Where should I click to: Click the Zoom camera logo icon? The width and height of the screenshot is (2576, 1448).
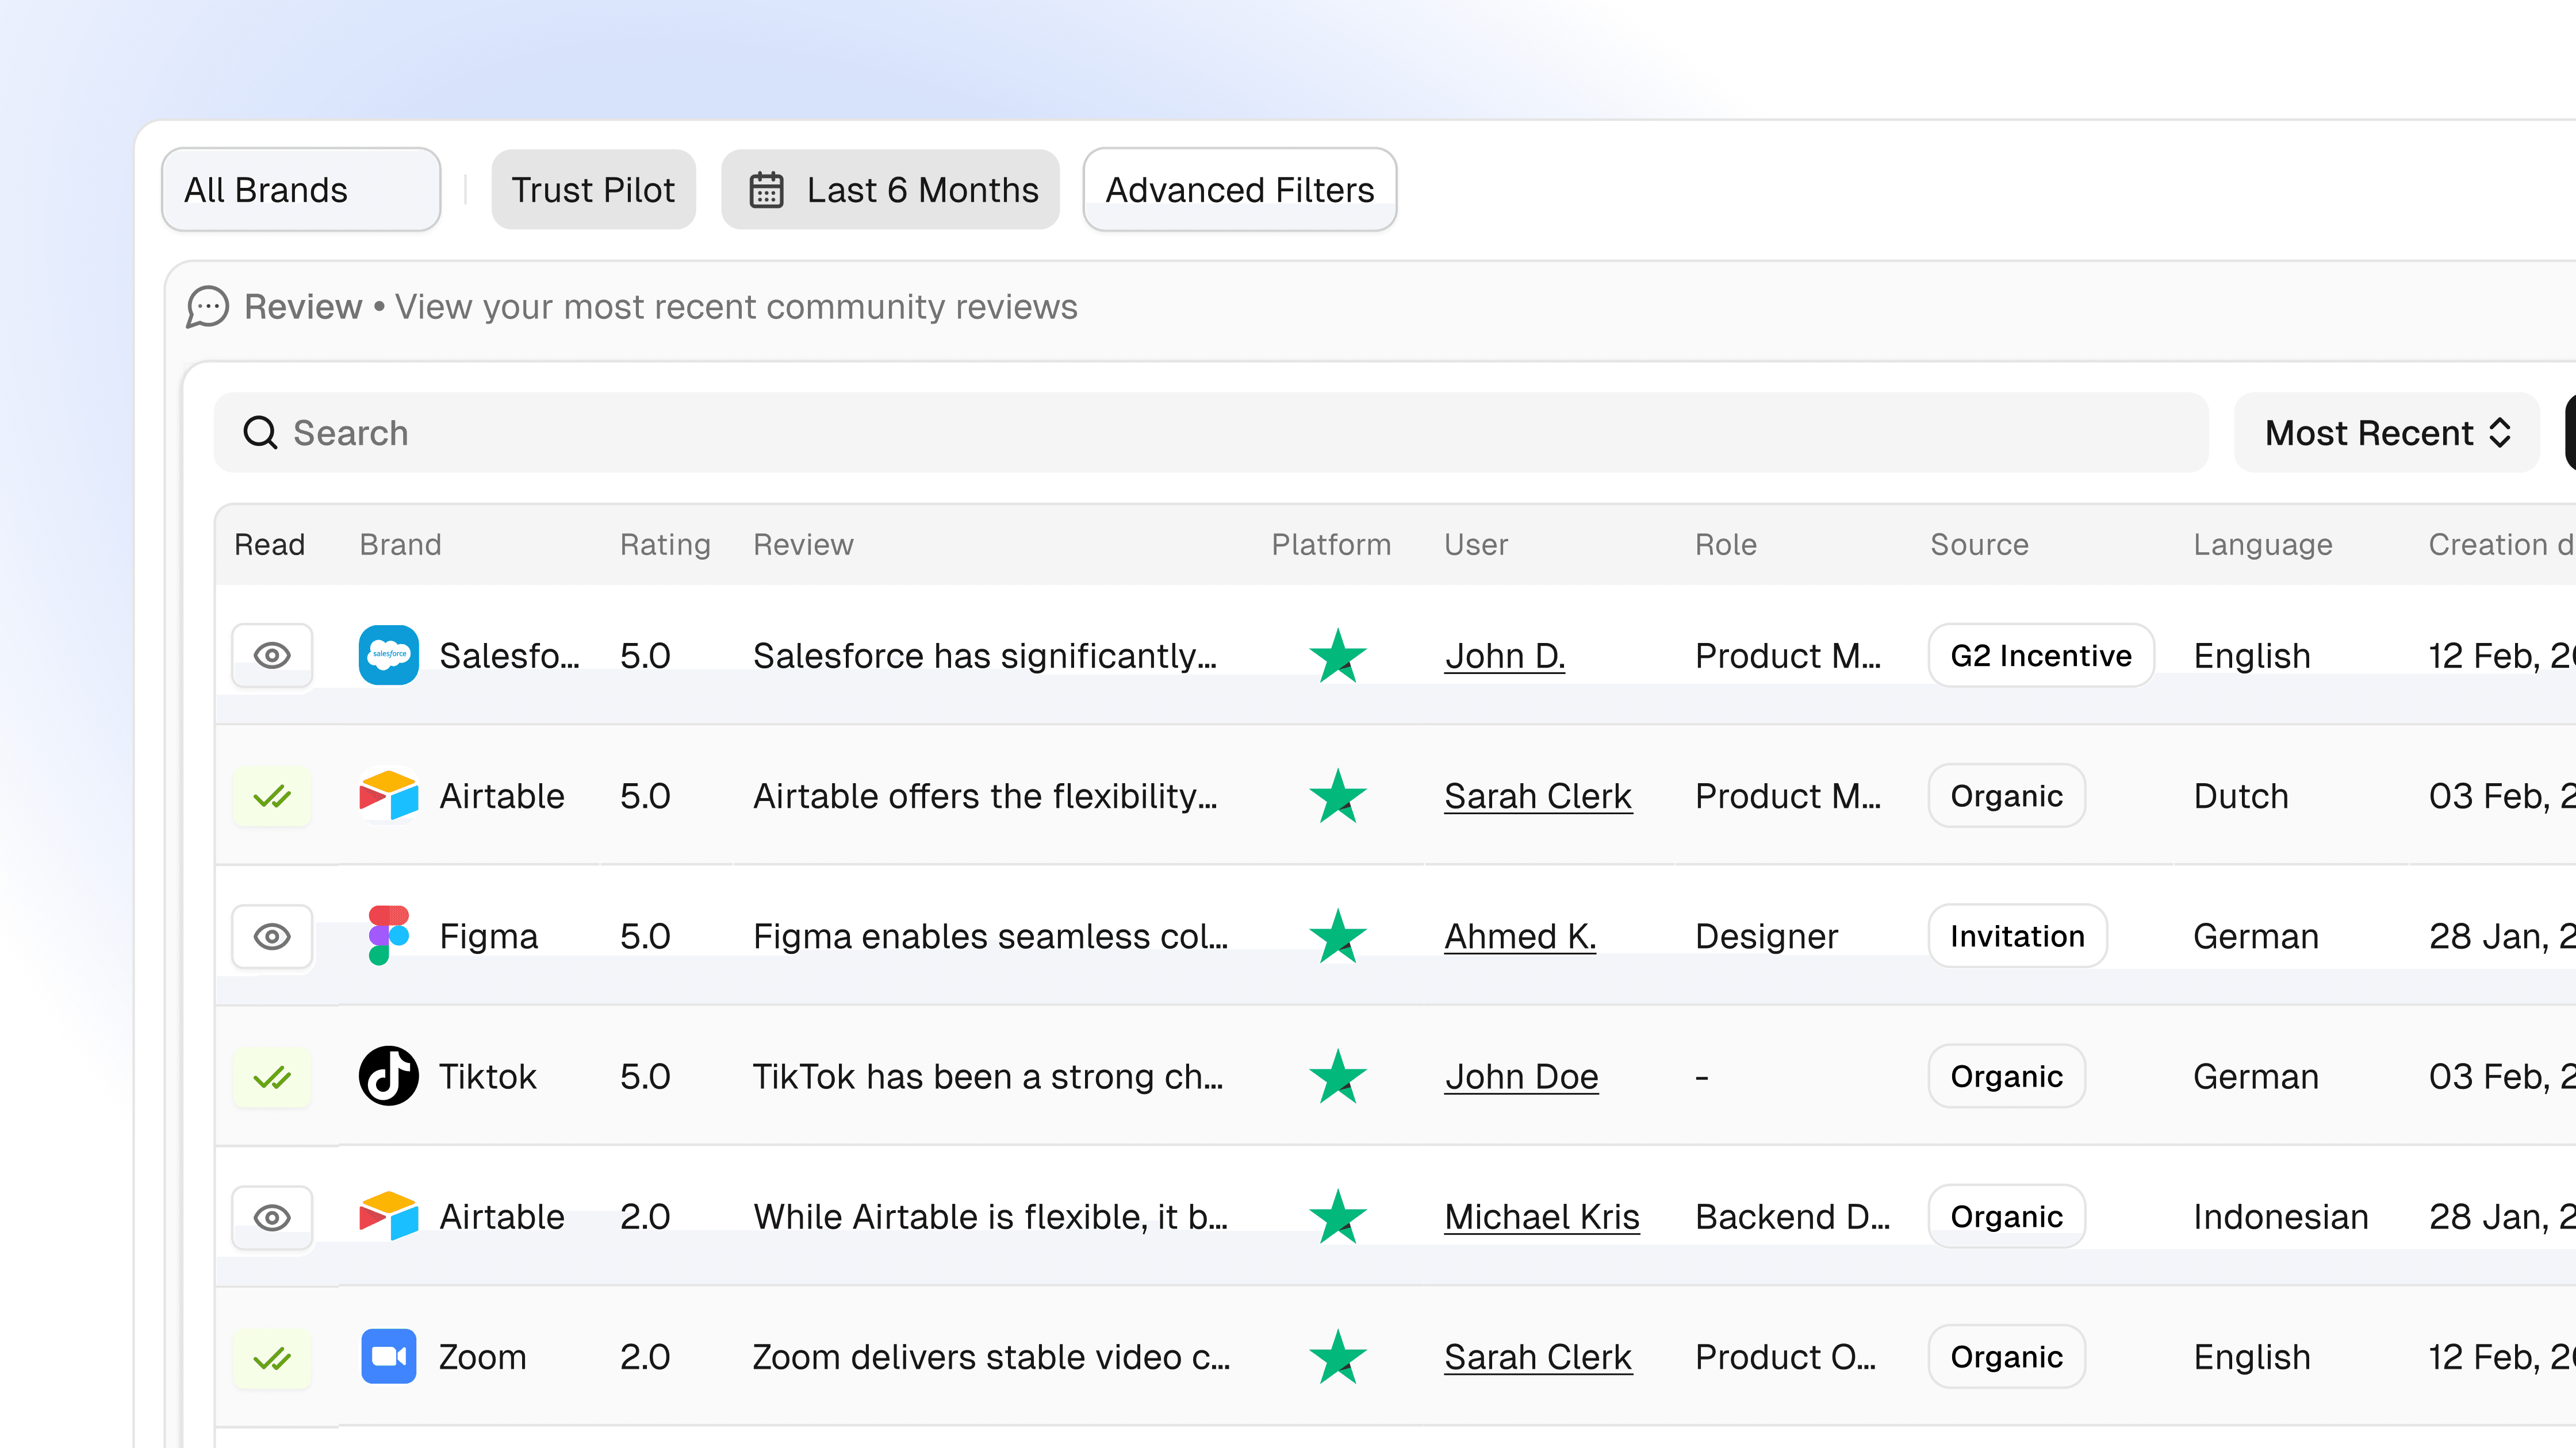click(x=388, y=1356)
